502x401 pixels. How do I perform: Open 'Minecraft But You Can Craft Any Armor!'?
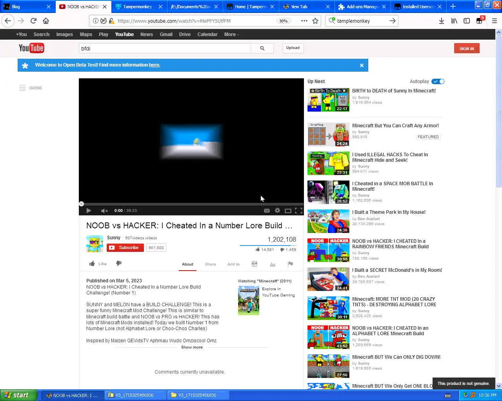point(395,126)
